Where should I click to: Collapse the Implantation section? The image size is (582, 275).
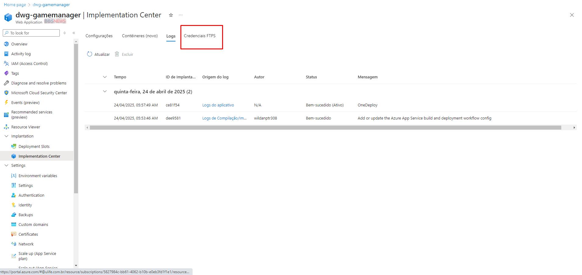tap(6, 136)
